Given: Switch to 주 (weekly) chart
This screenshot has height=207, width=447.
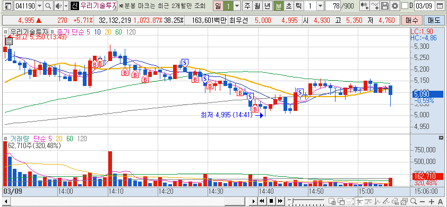Looking at the screenshot, I should pyautogui.click(x=247, y=5).
